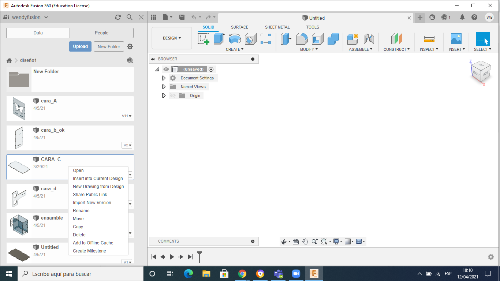
Task: Open notifications bell icon
Action: (x=462, y=17)
